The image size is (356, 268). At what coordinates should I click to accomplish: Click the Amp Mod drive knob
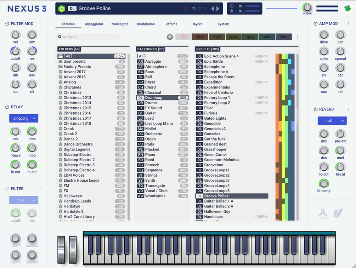324,35
